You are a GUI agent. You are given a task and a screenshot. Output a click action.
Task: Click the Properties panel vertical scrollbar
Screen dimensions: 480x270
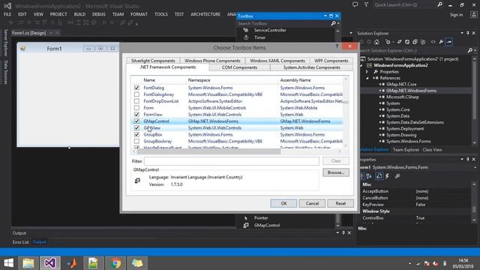tap(474, 202)
